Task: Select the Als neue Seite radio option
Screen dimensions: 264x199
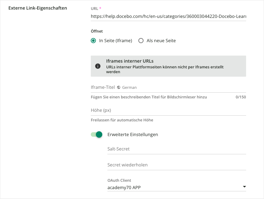Action: tap(141, 41)
